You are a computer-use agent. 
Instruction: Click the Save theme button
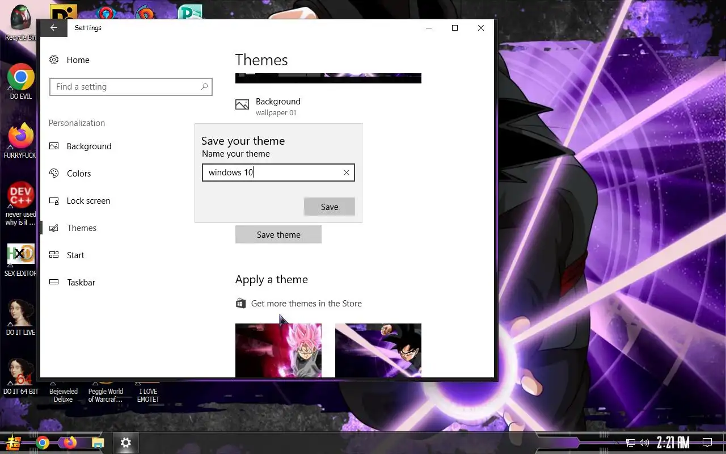278,235
